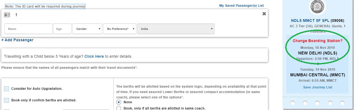Click the Indian Railways logo
Screen dimensions: 354x110
tap(317, 7)
